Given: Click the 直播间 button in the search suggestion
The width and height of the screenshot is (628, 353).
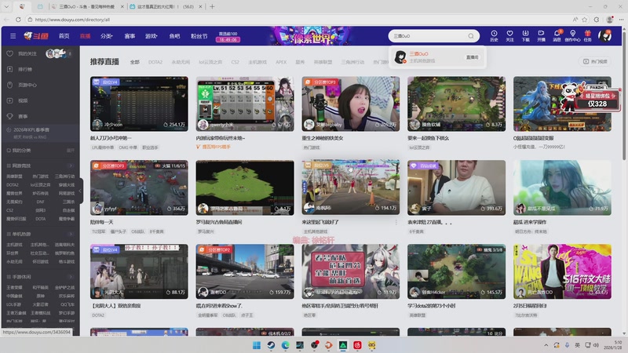Looking at the screenshot, I should click(x=473, y=57).
